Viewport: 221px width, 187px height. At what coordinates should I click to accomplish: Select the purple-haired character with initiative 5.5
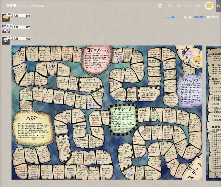click(x=6, y=29)
